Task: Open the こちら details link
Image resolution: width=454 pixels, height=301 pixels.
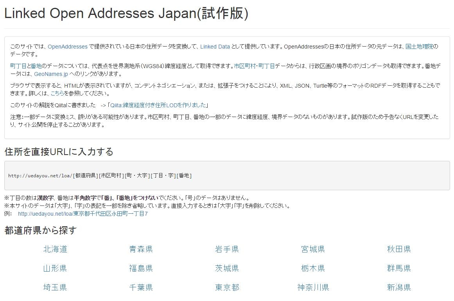Action: click(x=57, y=93)
